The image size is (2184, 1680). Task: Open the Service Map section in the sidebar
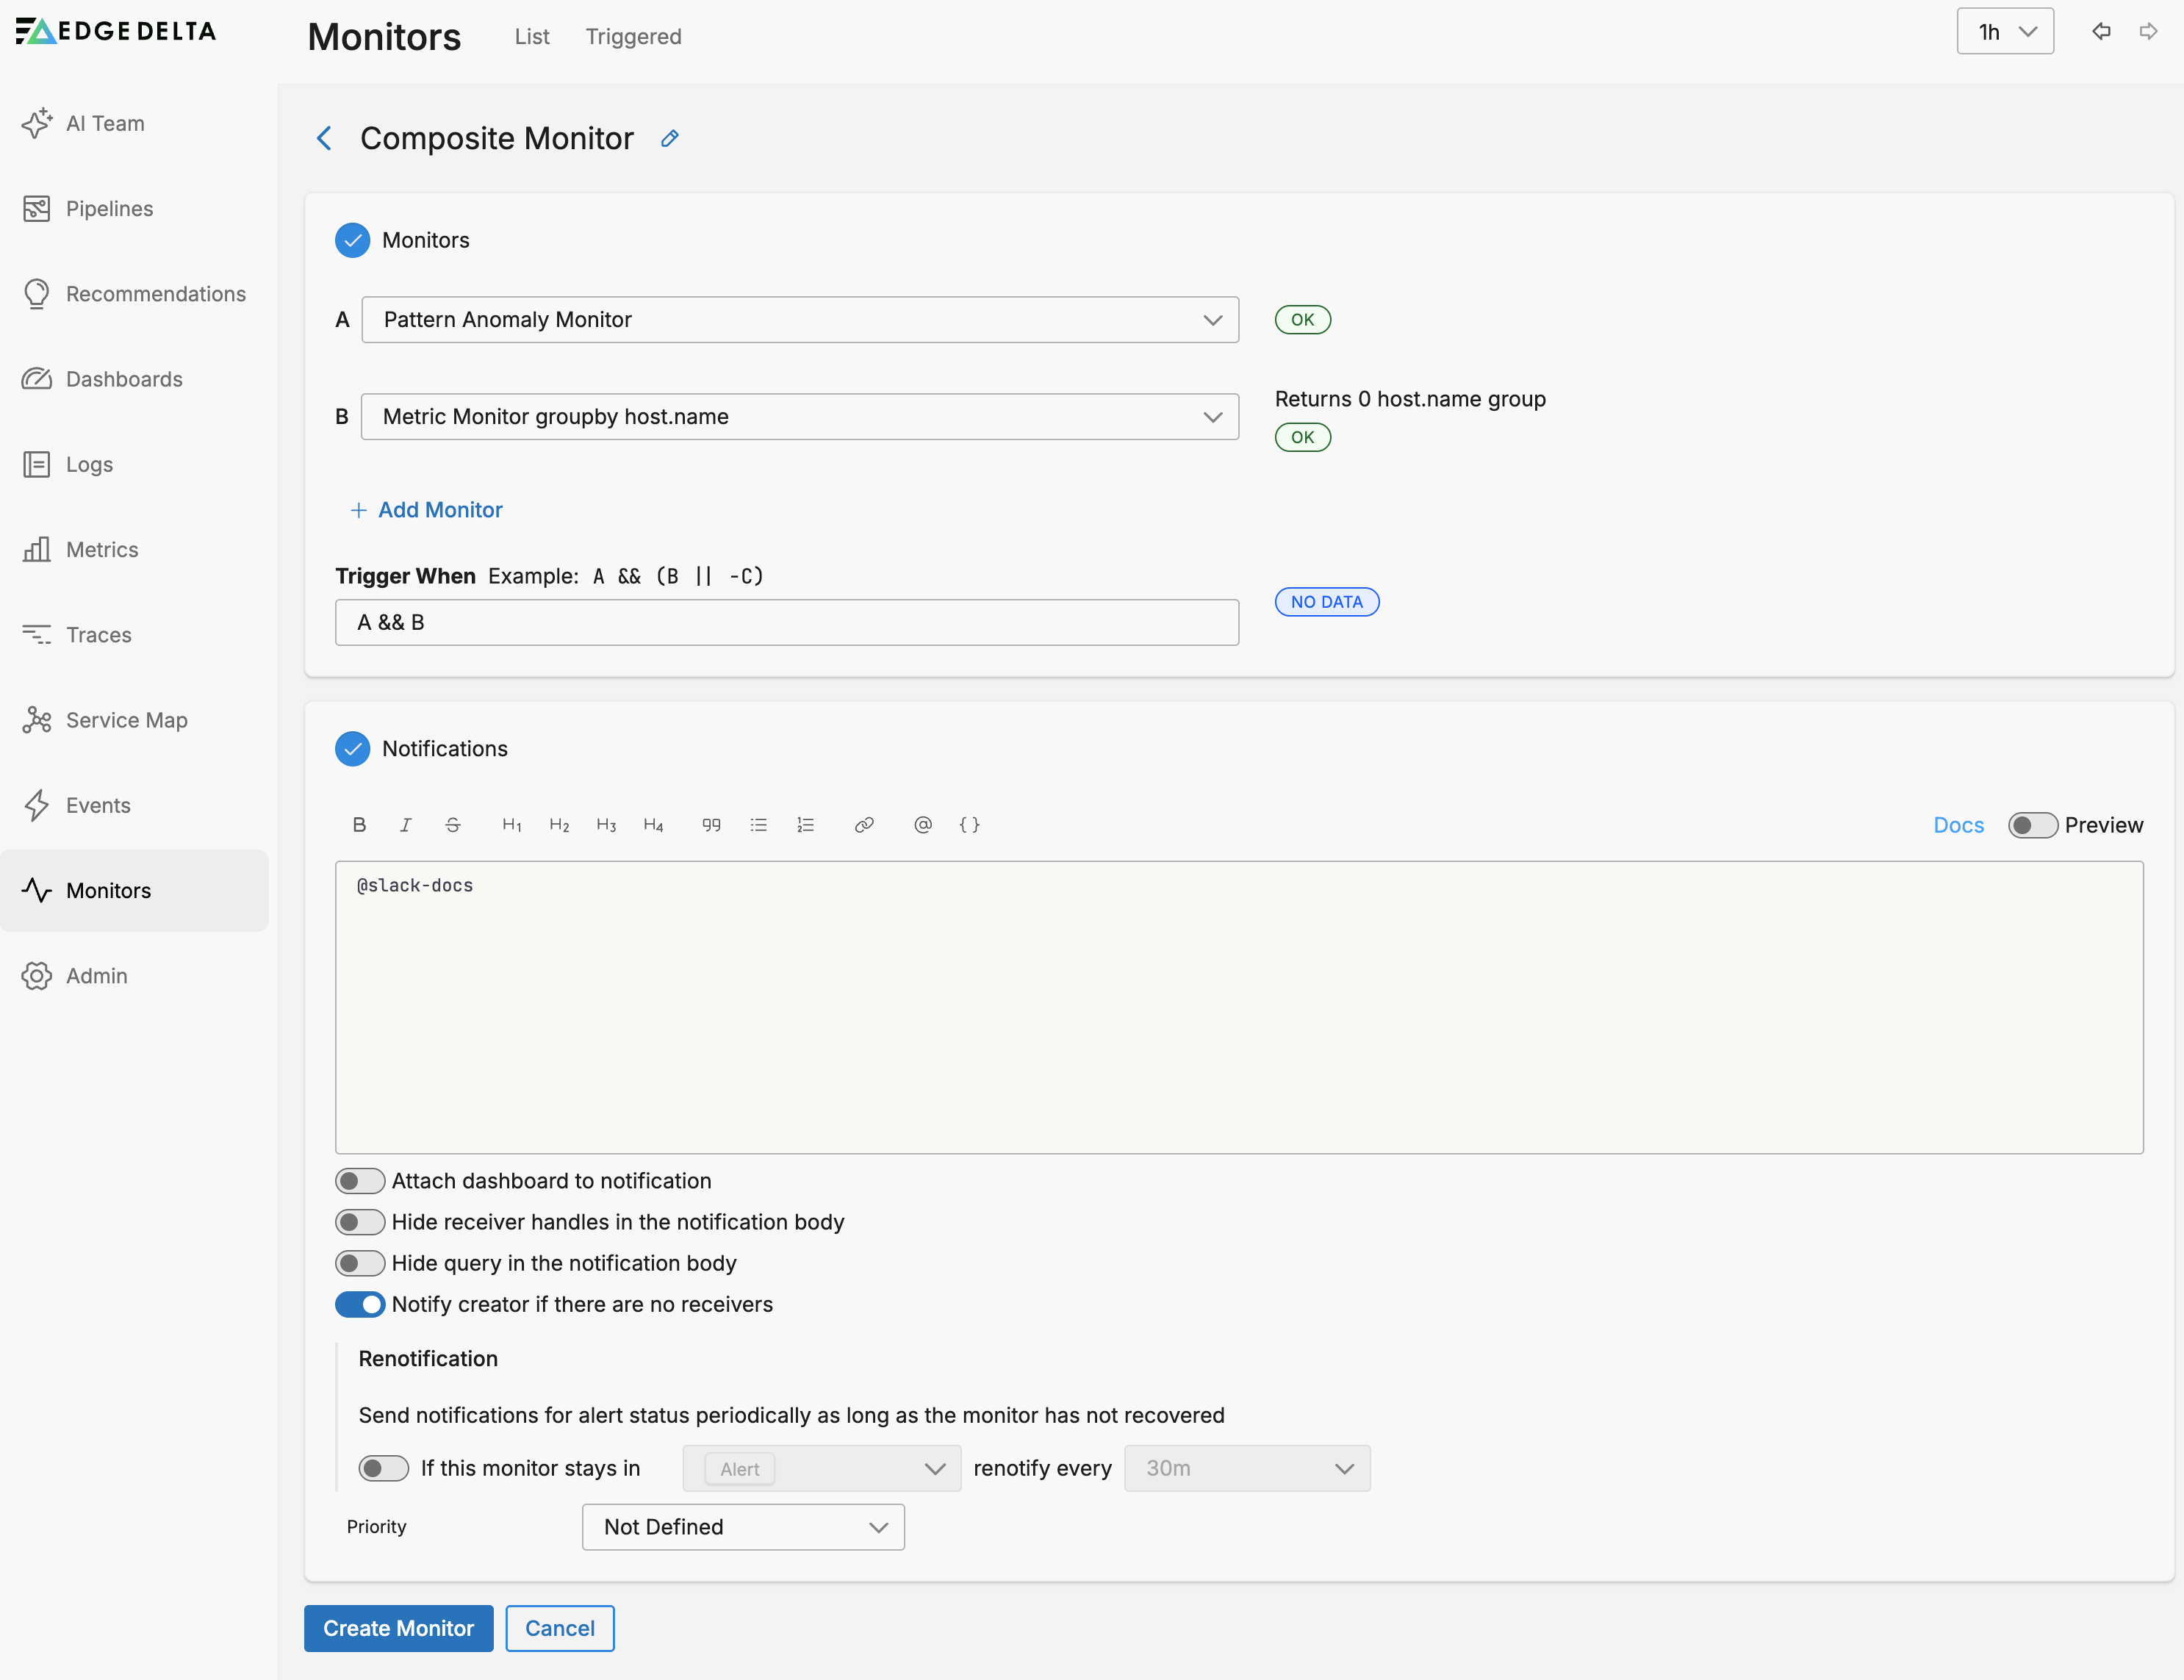(126, 719)
